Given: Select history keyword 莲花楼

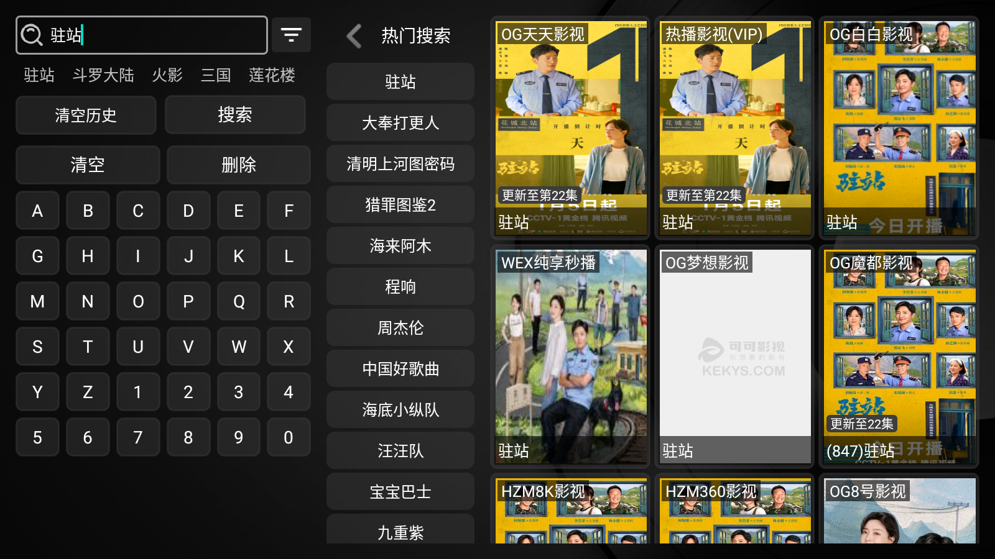Looking at the screenshot, I should coord(272,75).
